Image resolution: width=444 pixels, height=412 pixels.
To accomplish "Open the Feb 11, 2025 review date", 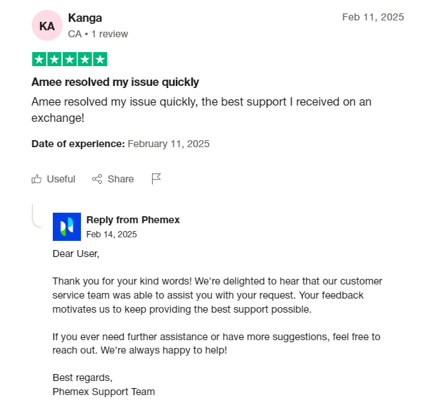I will point(373,17).
